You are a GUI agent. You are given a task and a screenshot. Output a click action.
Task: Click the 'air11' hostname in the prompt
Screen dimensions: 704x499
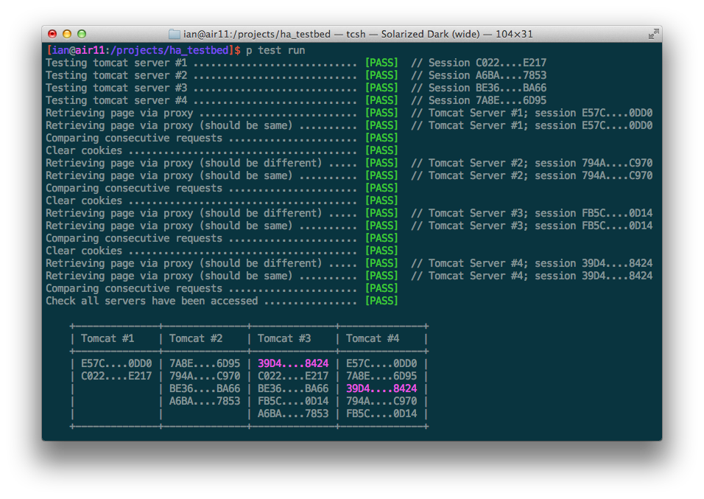[87, 50]
